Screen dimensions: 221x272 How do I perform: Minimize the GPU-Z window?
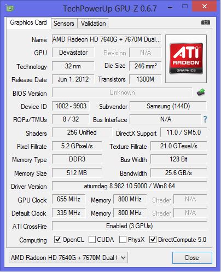click(170, 8)
